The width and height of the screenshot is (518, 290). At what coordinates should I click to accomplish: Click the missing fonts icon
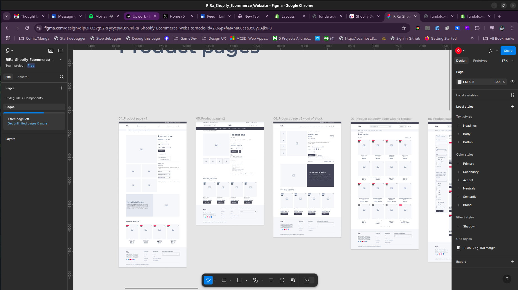click(51, 51)
